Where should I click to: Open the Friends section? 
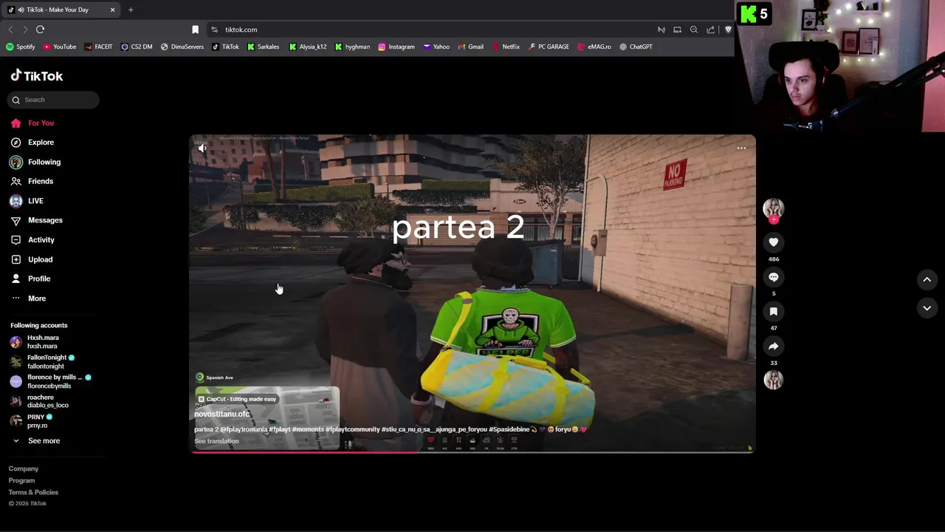pyautogui.click(x=33, y=181)
